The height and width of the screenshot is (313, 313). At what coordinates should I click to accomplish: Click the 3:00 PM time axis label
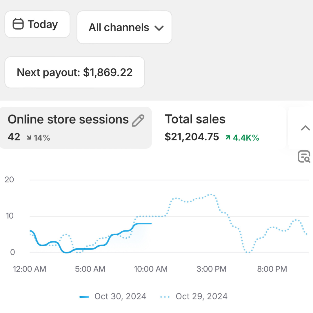tap(211, 269)
